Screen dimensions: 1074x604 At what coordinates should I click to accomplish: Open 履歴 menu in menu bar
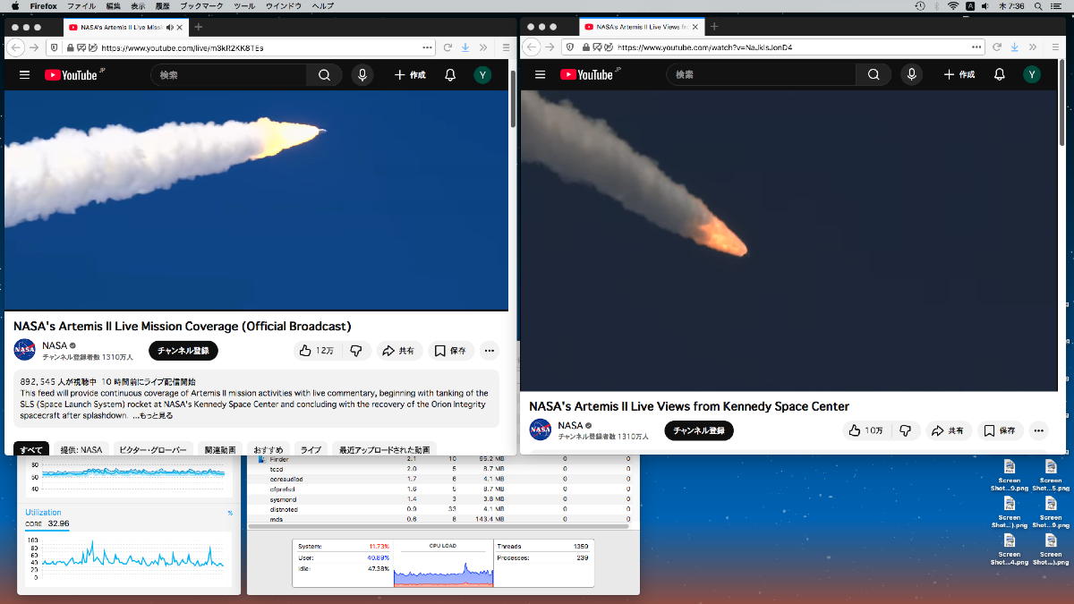pos(163,6)
